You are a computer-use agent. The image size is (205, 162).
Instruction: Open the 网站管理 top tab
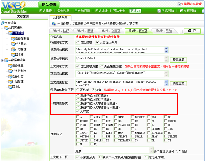coord(49,5)
